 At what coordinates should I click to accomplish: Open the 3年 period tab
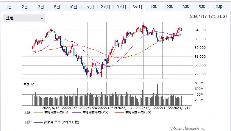tap(186, 7)
